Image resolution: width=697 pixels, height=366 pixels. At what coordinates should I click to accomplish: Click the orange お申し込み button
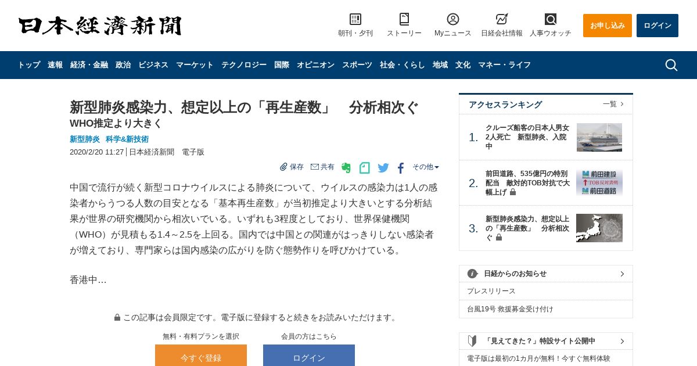608,26
